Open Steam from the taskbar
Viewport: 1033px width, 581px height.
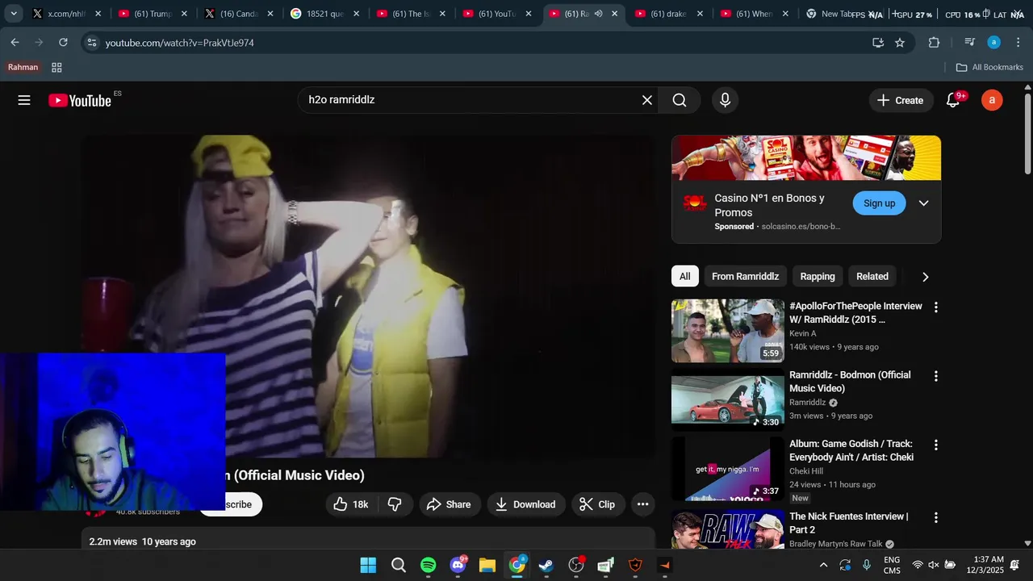point(546,565)
